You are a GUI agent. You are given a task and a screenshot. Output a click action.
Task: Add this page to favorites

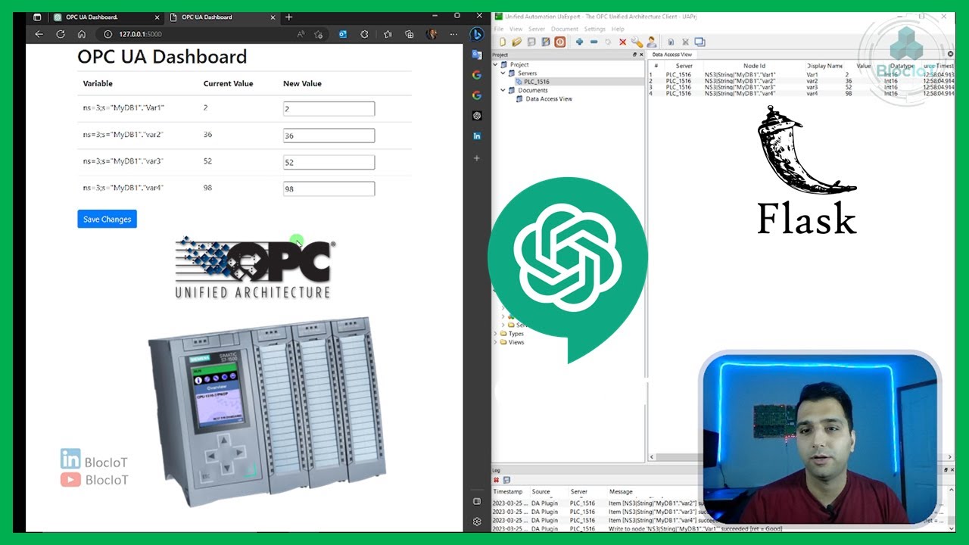click(319, 34)
